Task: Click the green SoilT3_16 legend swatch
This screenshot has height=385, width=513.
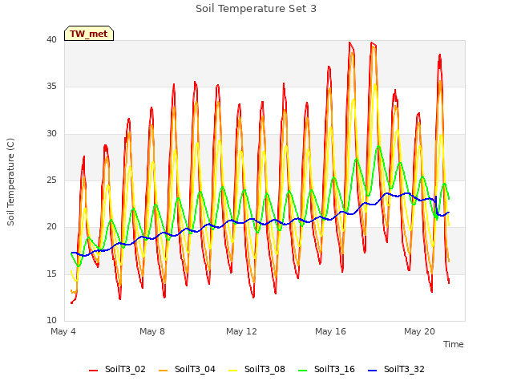Action: tap(303, 371)
